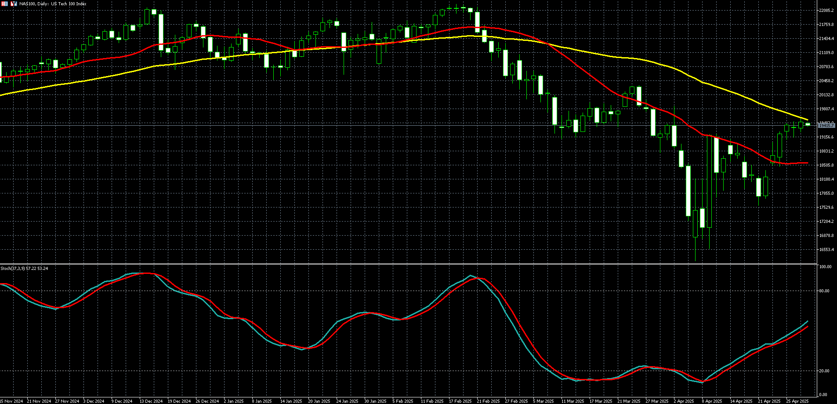Click the 5 Feb 2025 date label
Screen dimensions: 837x404
403,401
